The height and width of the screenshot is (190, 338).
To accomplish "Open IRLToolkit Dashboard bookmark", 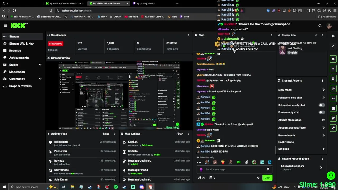I will click(x=153, y=17).
